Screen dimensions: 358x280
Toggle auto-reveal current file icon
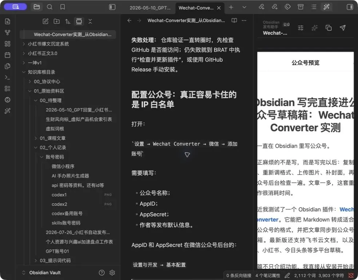79,21
